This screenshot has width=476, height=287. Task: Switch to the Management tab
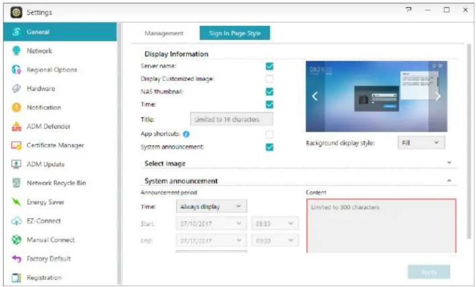164,33
